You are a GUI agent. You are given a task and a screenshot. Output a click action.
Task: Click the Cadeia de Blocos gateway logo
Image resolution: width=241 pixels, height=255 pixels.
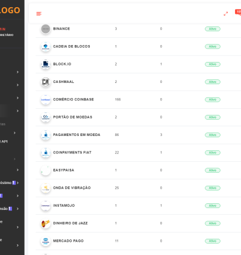[46, 46]
